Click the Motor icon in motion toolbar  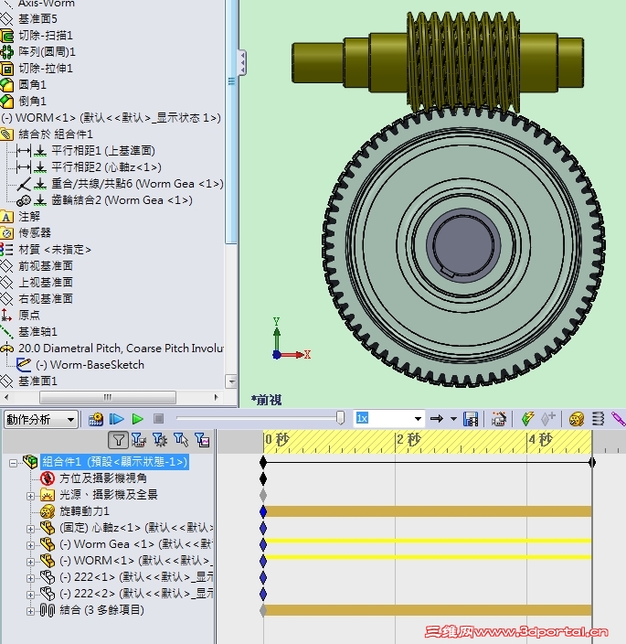click(576, 419)
